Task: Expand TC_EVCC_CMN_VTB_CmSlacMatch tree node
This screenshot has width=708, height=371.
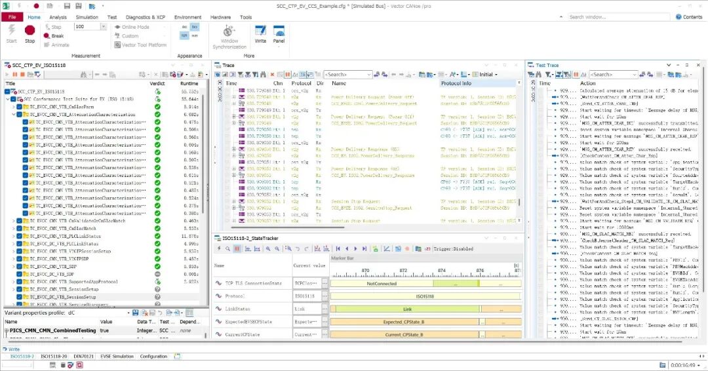Action: (x=14, y=228)
